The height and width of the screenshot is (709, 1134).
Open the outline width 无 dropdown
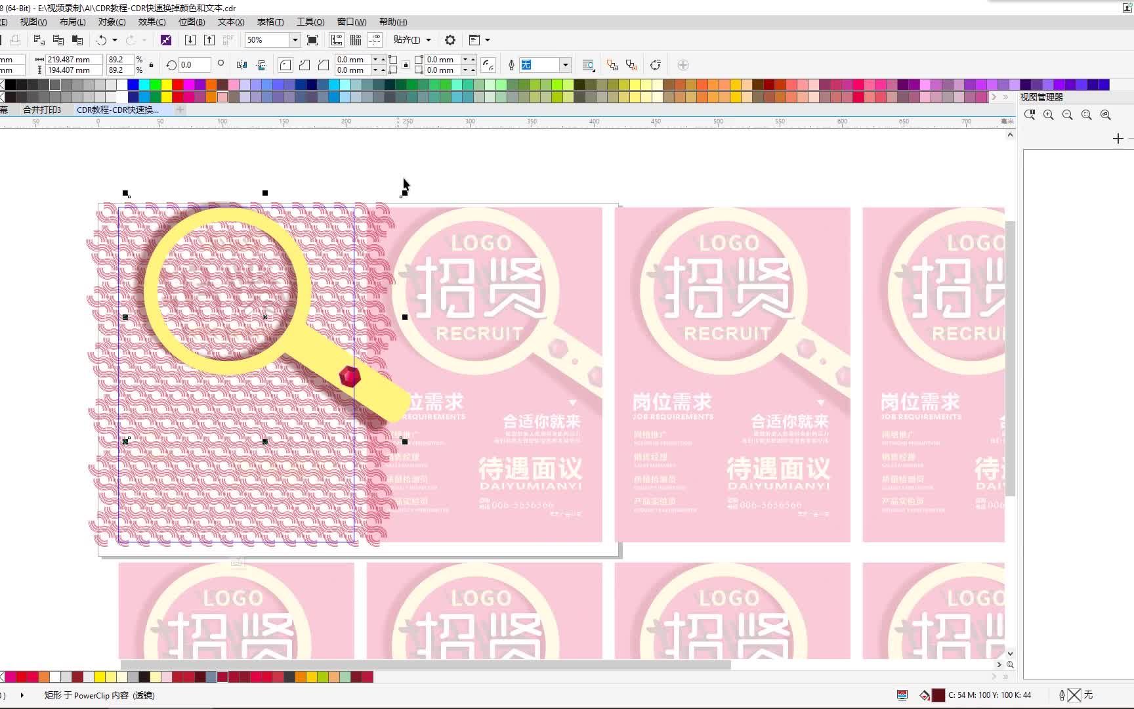(x=565, y=65)
